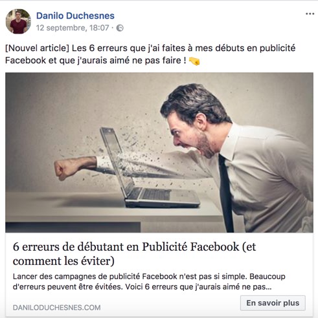Click the 'Lancer des campagnes' article description

coord(149,282)
